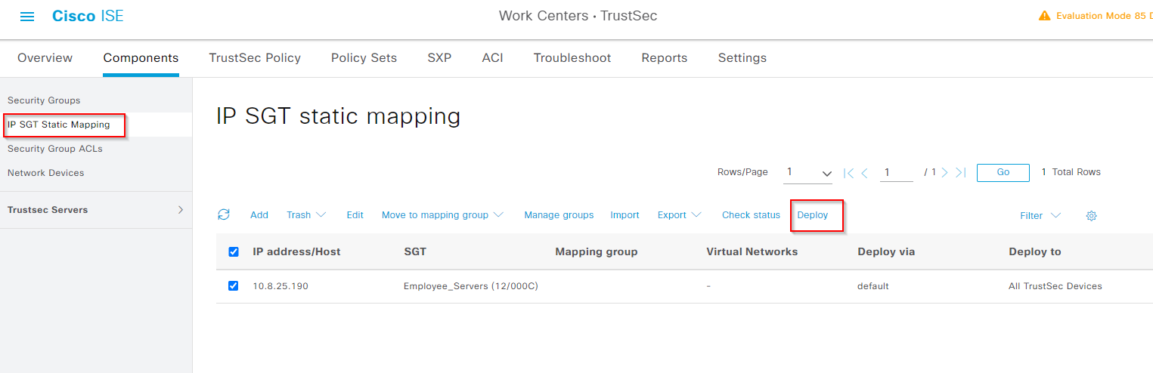Screen dimensions: 1153x373
Task: Click Edit for the selected mapping
Action: tap(355, 215)
